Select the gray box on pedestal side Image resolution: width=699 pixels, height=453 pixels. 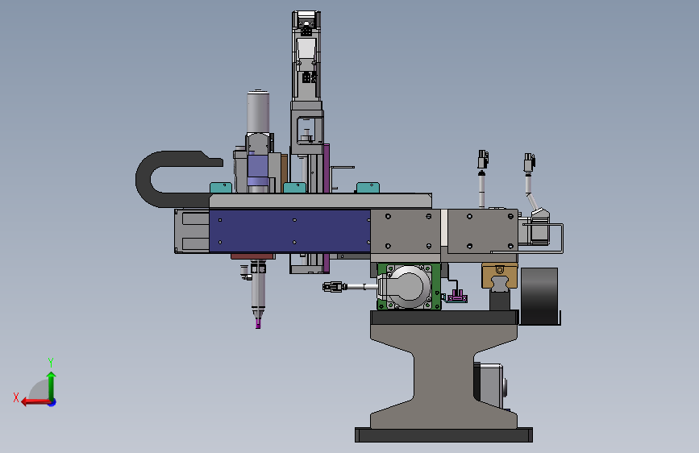pos(490,385)
